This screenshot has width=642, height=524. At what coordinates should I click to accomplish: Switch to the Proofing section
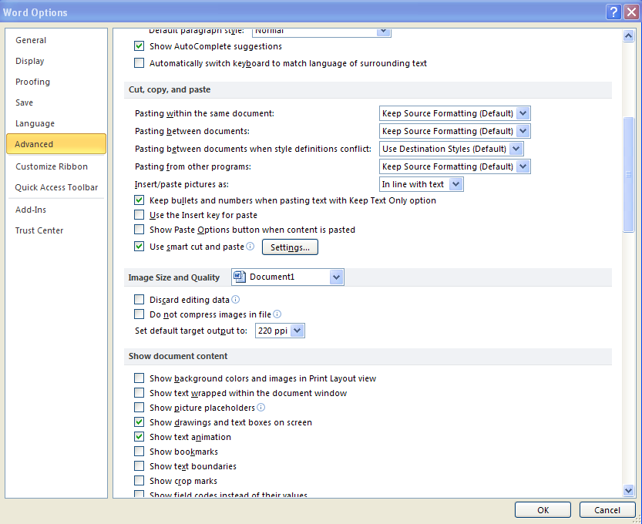[32, 82]
